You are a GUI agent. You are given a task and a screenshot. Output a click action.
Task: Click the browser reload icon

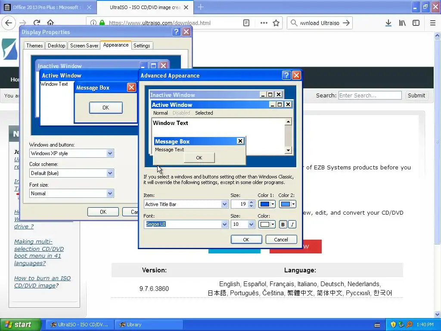click(37, 23)
